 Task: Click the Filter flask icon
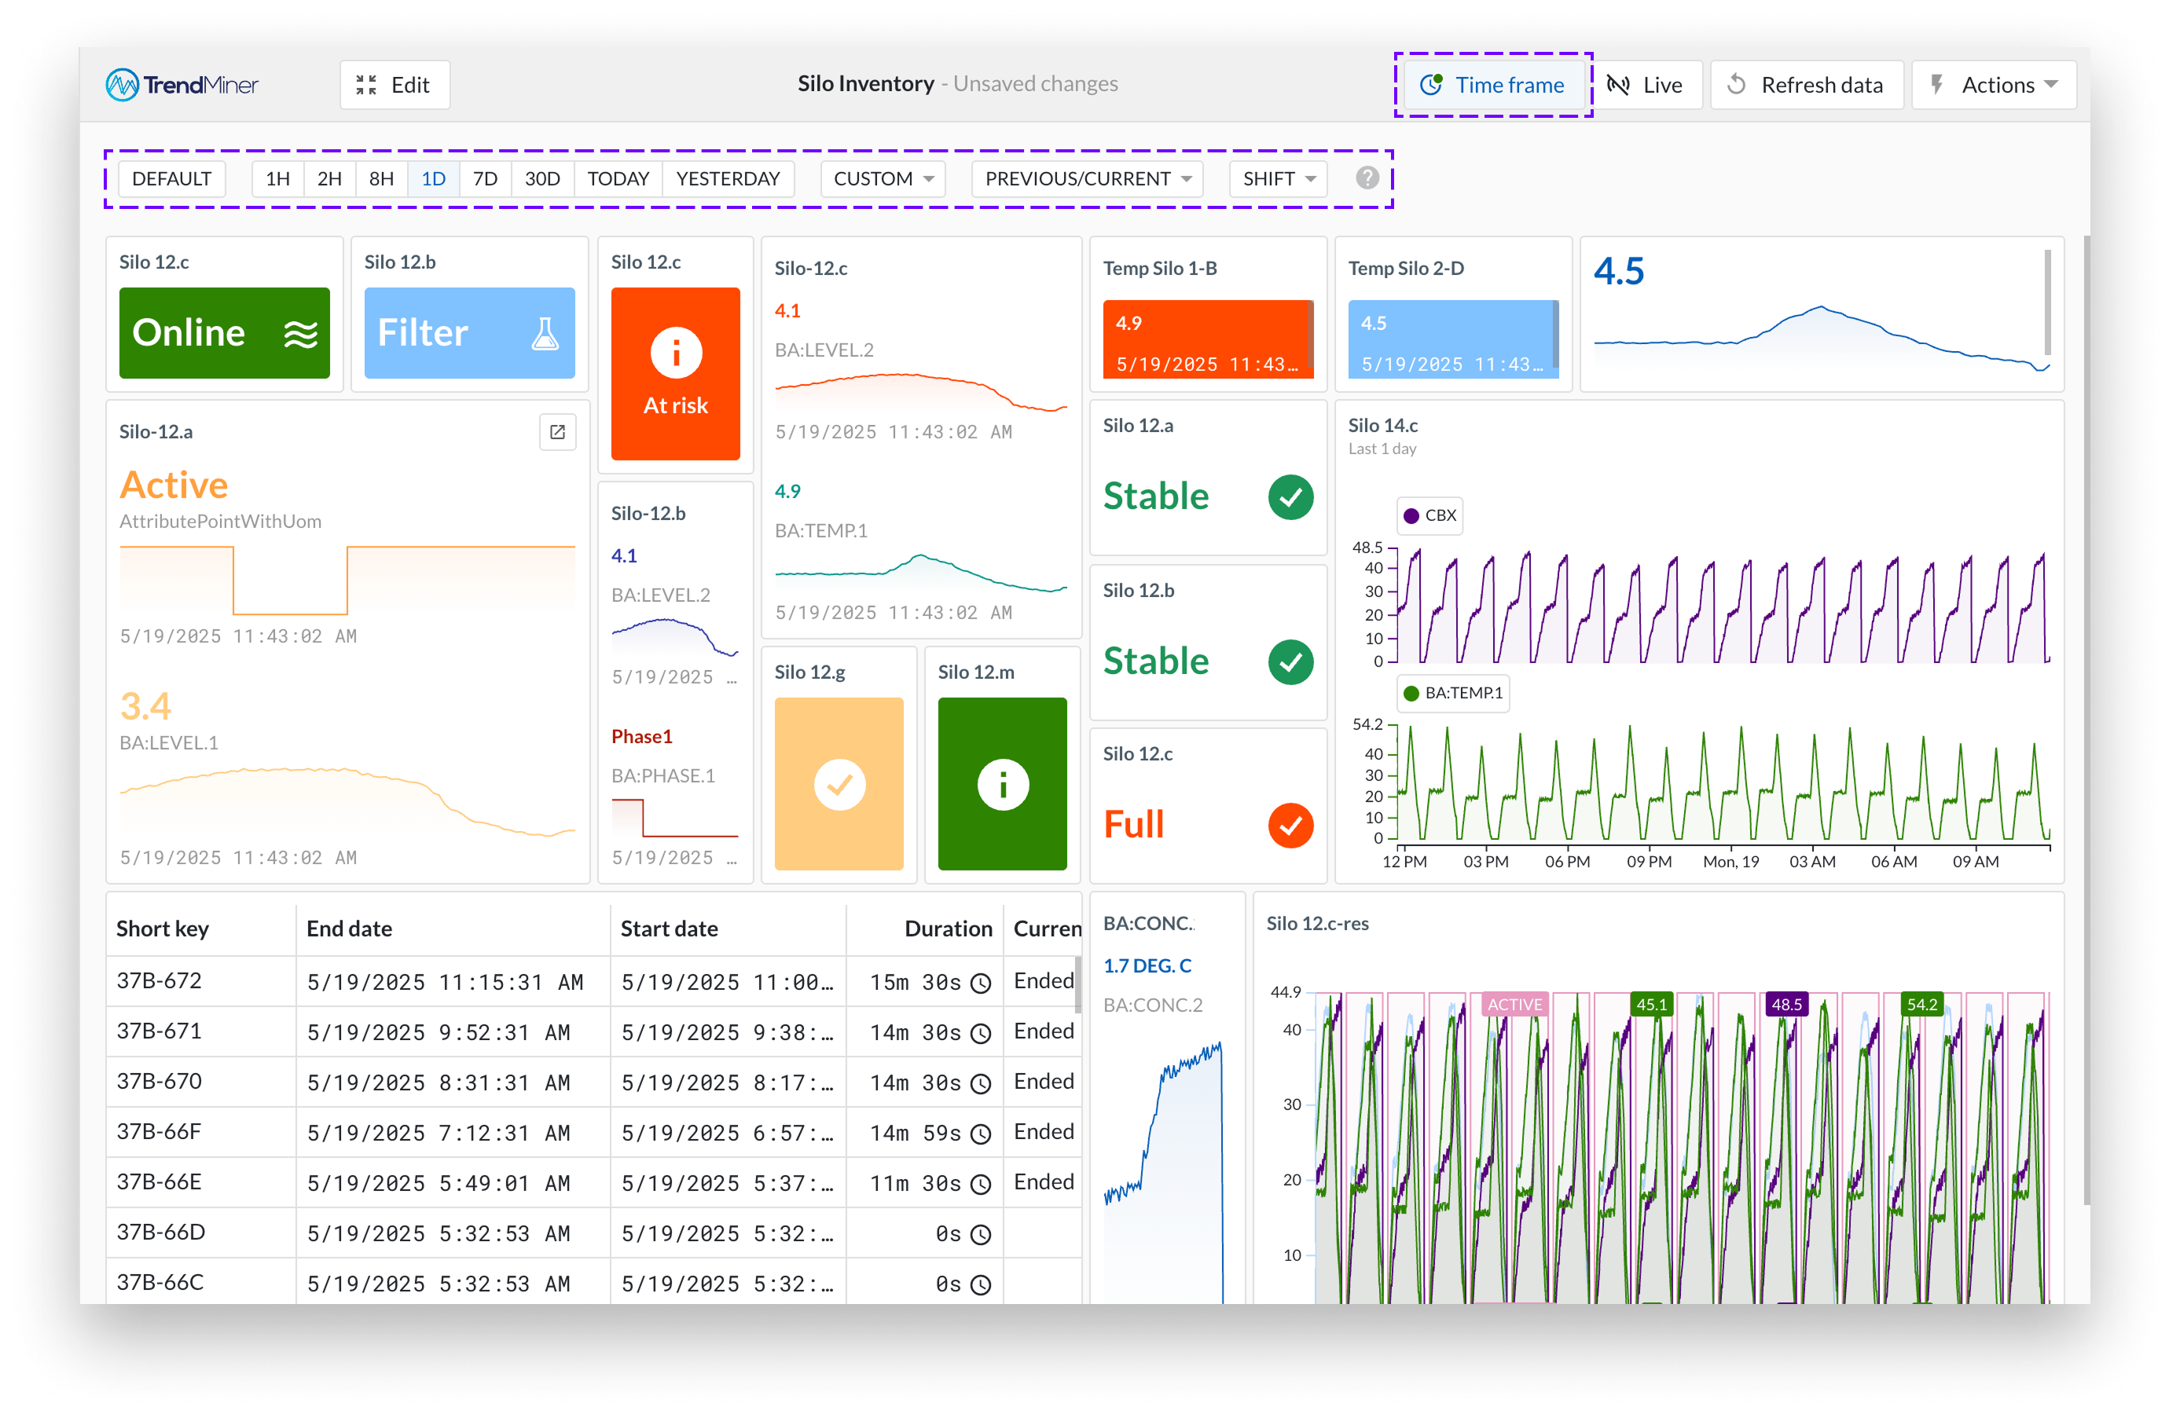(544, 333)
